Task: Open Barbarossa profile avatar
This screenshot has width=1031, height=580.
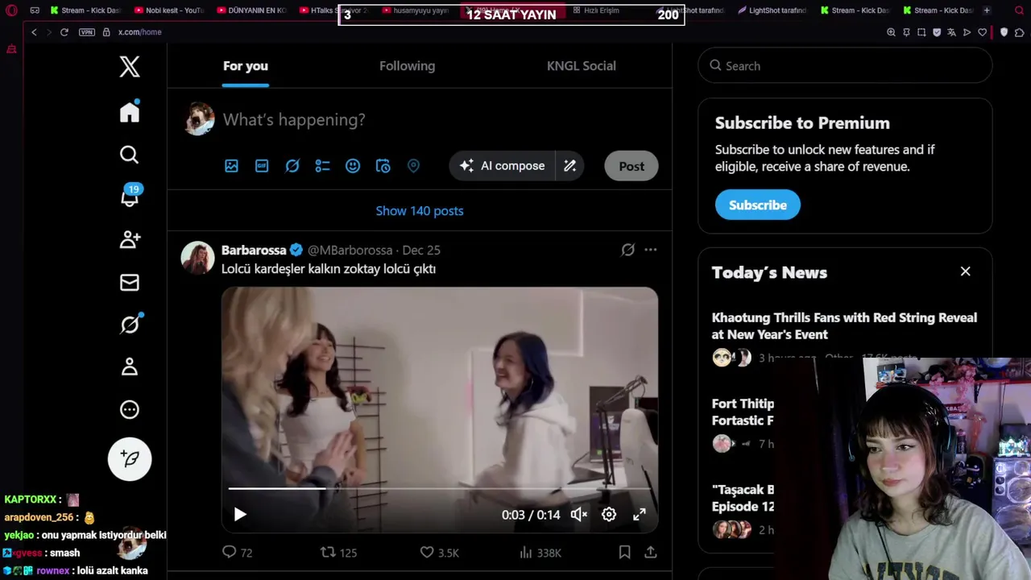Action: pyautogui.click(x=197, y=258)
